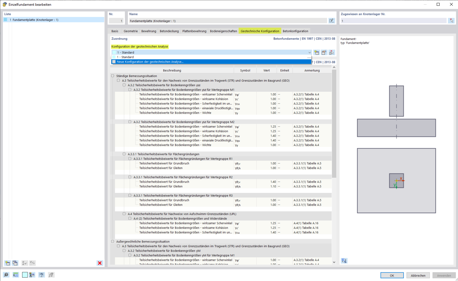Image resolution: width=458 pixels, height=281 pixels.
Task: Click the ellipsis beside '1 - Standard' list entry
Action: [x=309, y=57]
